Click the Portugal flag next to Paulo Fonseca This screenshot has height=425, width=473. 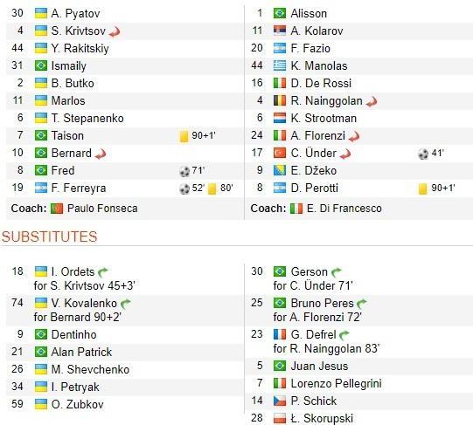pos(57,209)
